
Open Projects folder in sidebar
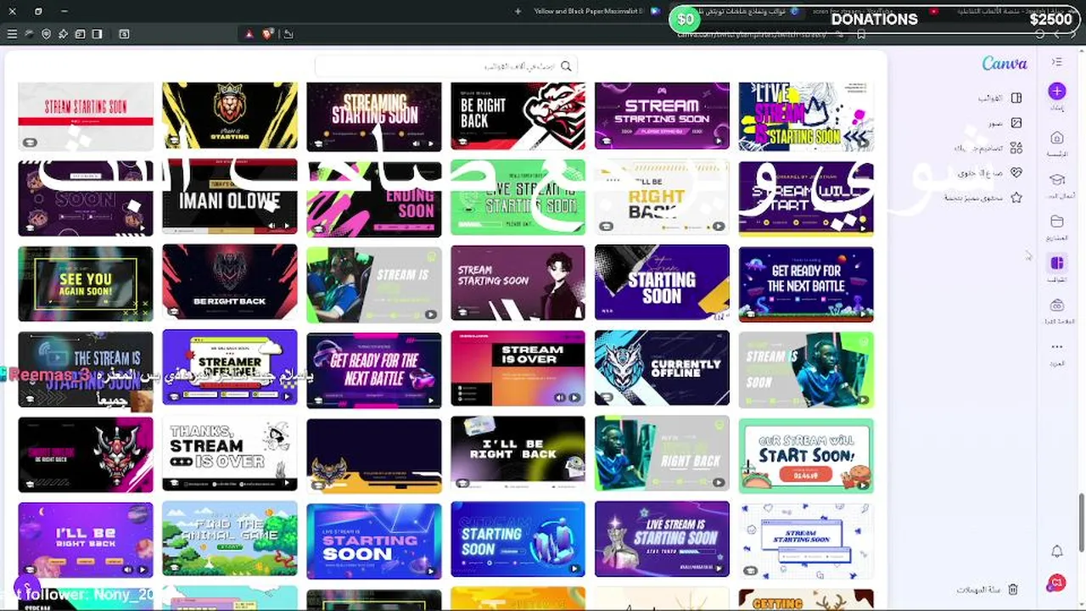point(1056,221)
